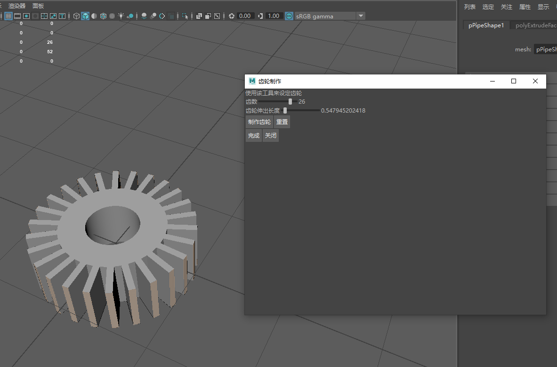Click the Maya logo in 齿轮制作 title bar

[252, 81]
